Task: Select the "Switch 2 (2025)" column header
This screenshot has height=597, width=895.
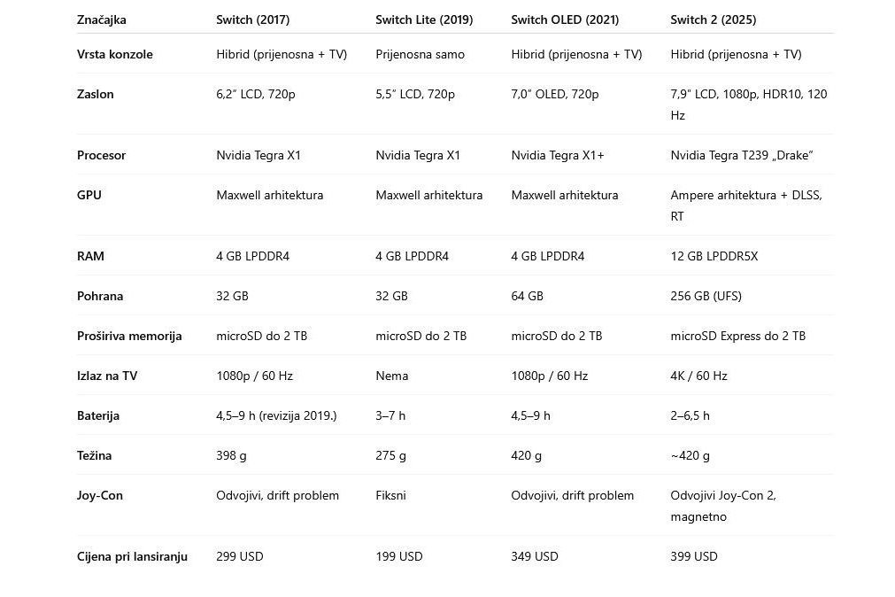Action: [x=713, y=19]
